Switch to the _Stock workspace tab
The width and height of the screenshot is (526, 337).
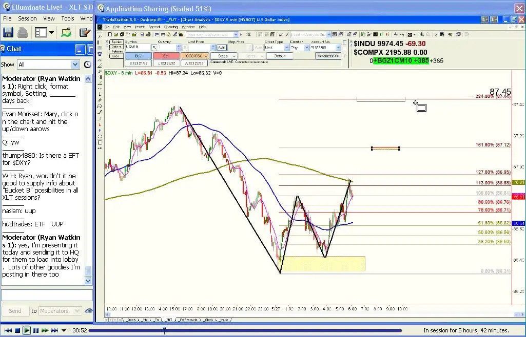(209, 320)
